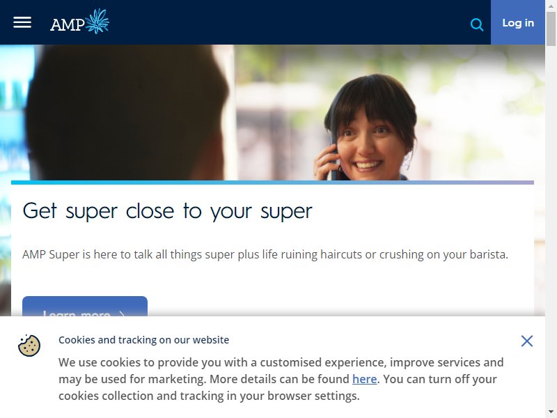Click the Log in button
This screenshot has width=557, height=418.
coord(518,22)
